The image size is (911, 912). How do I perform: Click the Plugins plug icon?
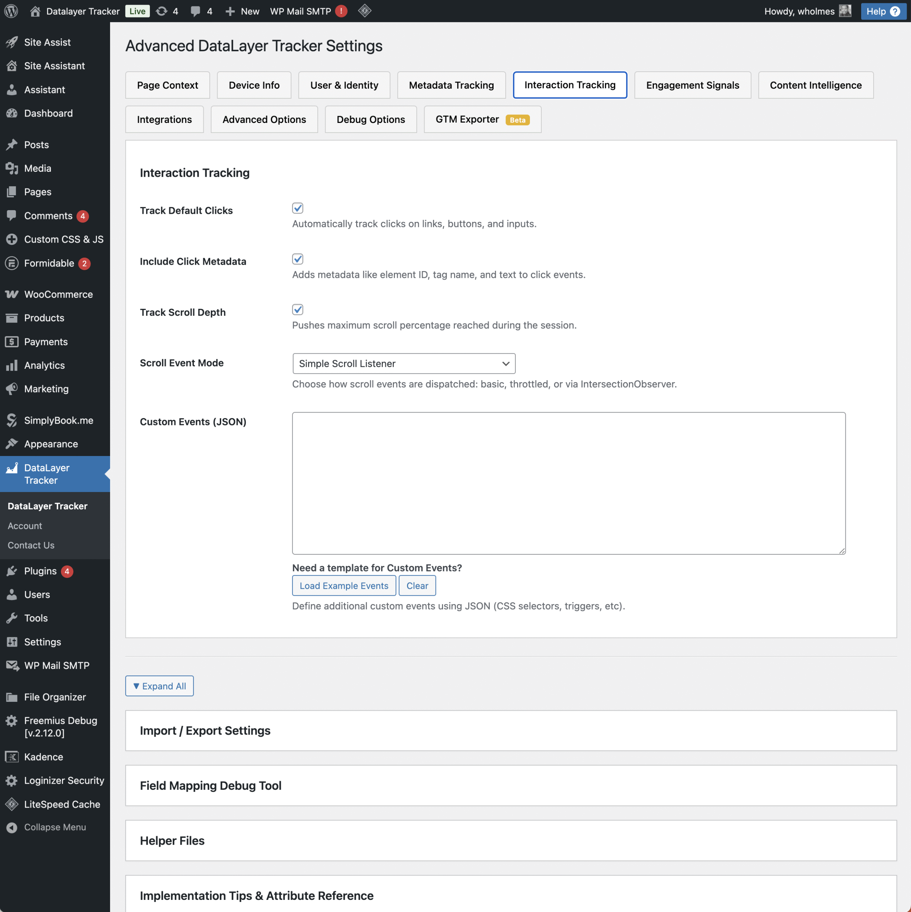12,571
